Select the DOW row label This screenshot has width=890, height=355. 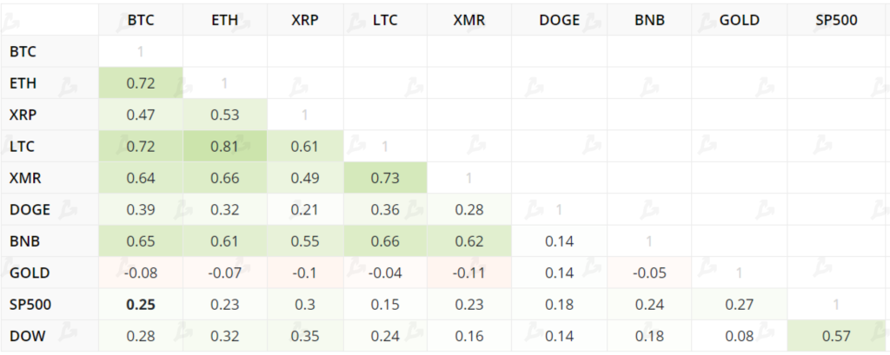(x=26, y=336)
